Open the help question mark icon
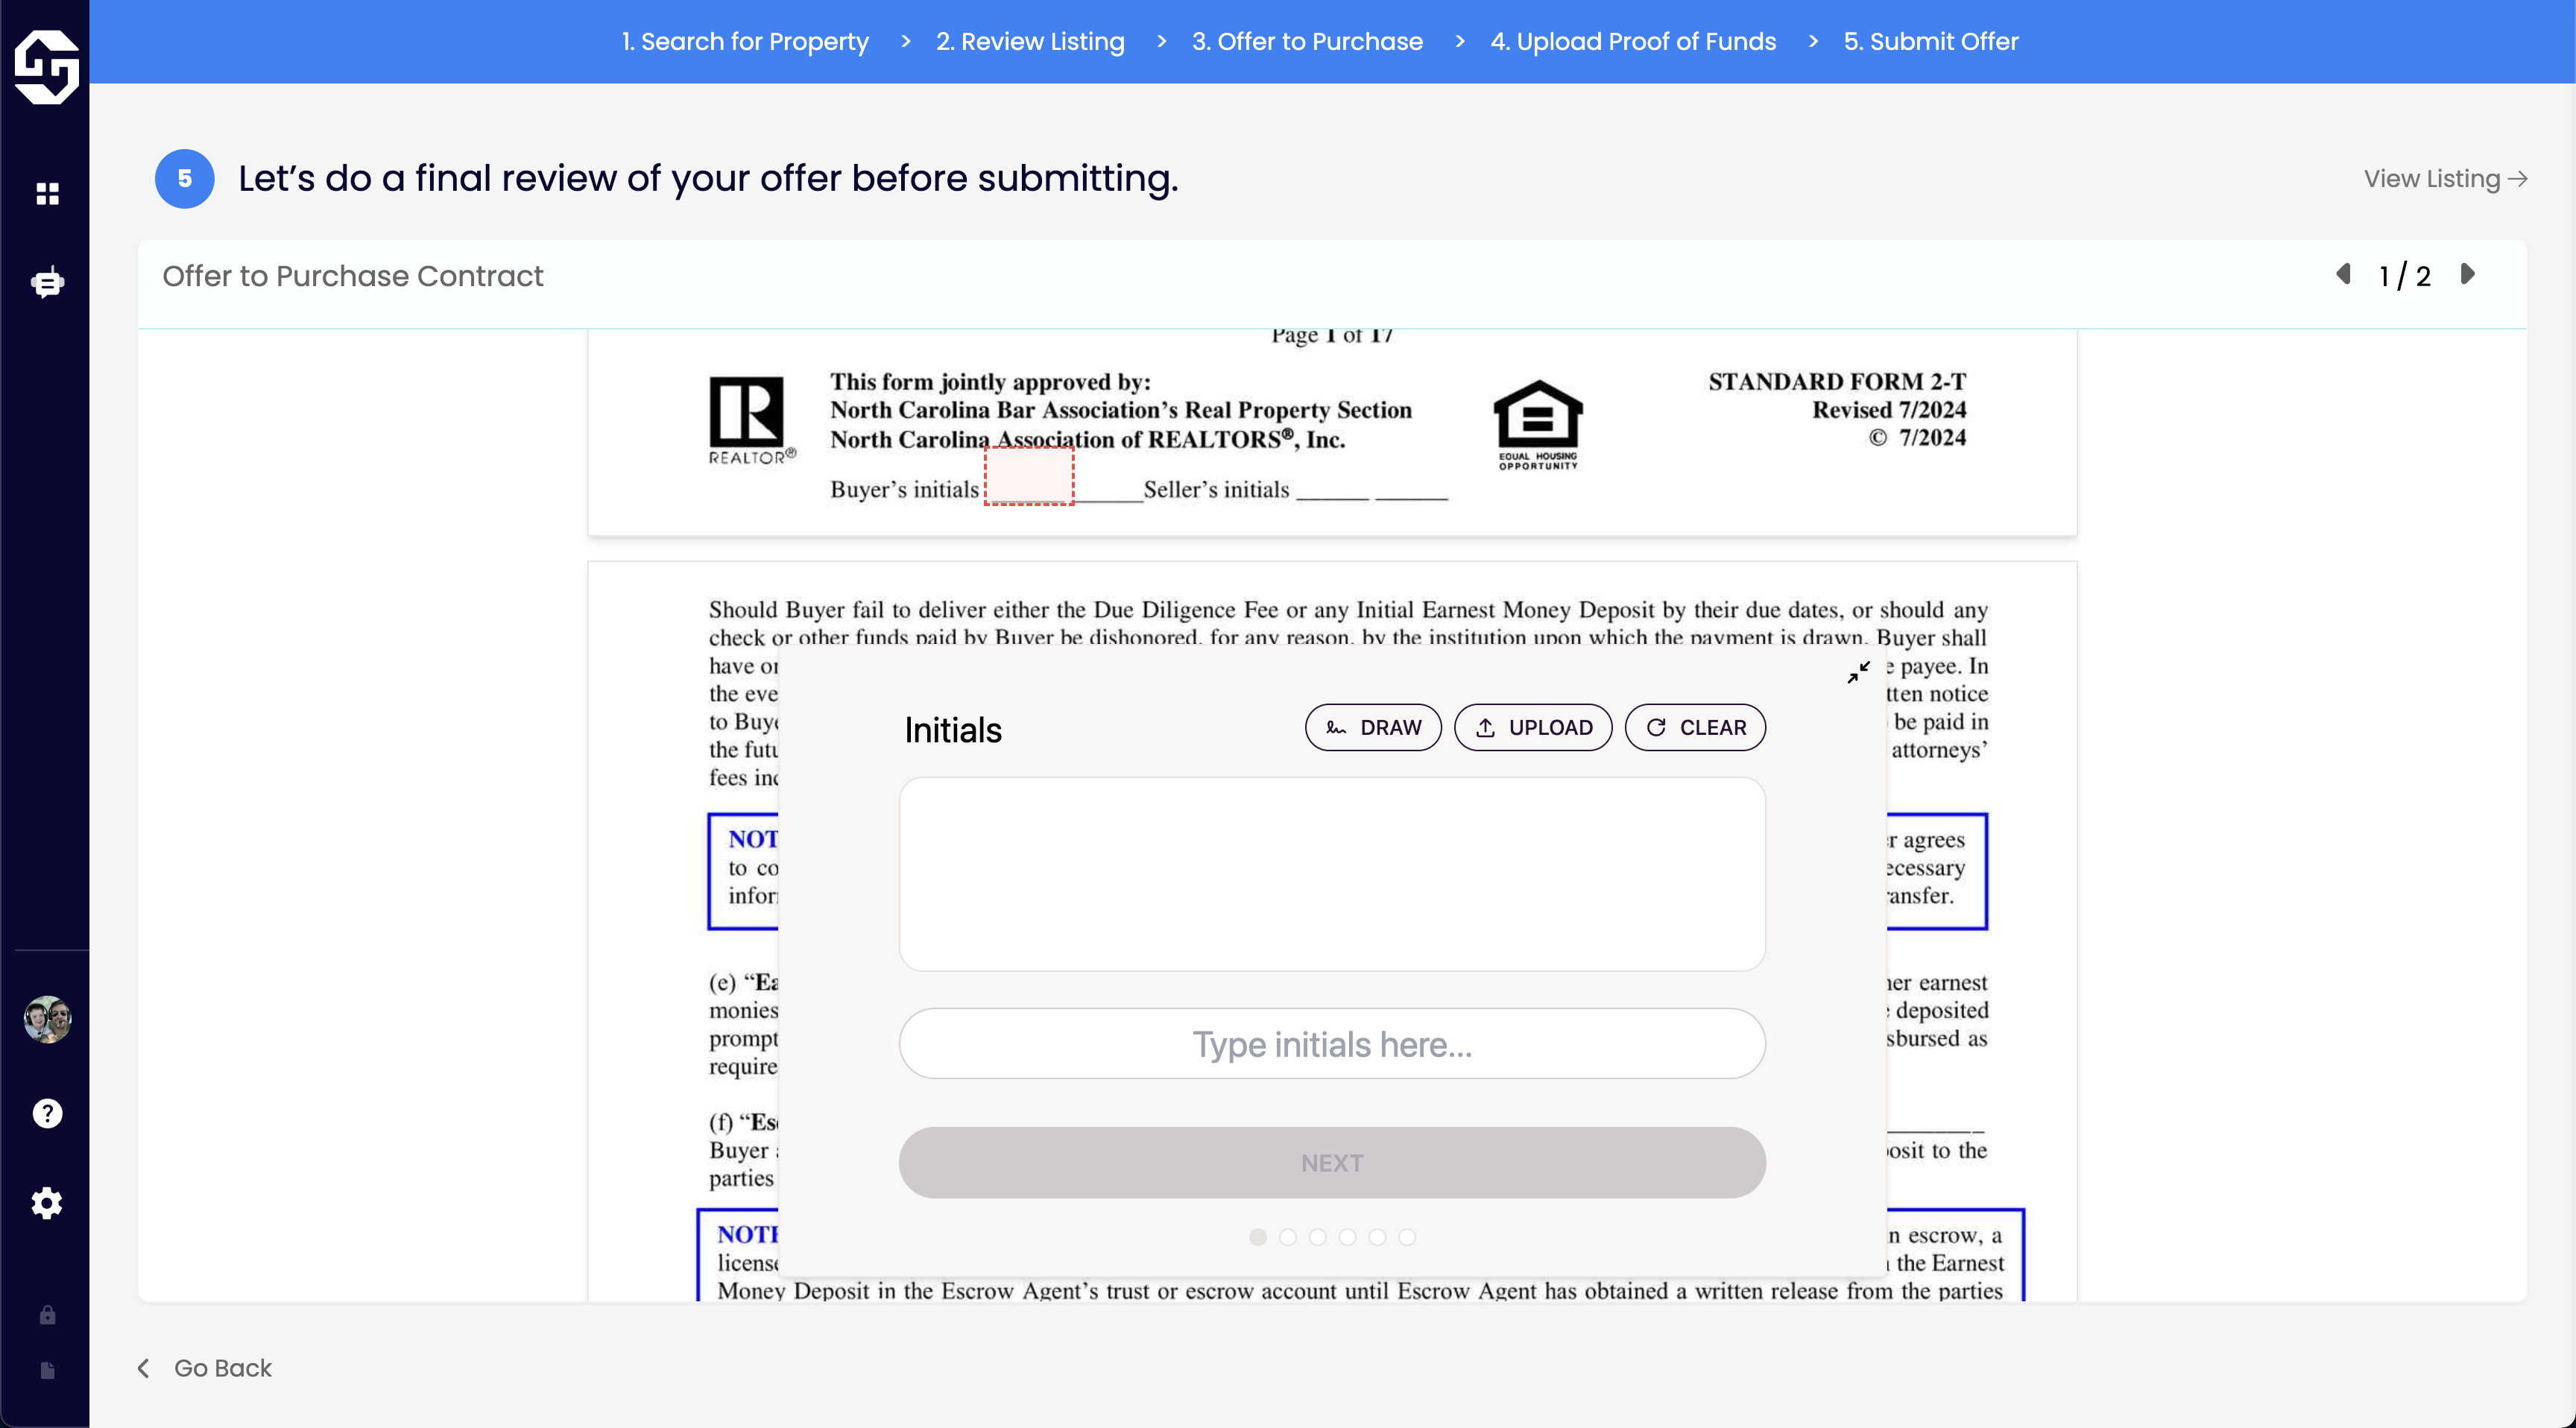Image resolution: width=2576 pixels, height=1428 pixels. (x=47, y=1113)
